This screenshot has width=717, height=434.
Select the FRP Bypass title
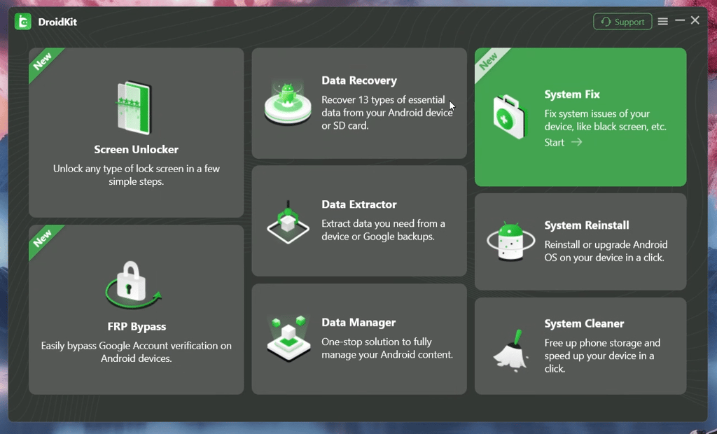(137, 326)
